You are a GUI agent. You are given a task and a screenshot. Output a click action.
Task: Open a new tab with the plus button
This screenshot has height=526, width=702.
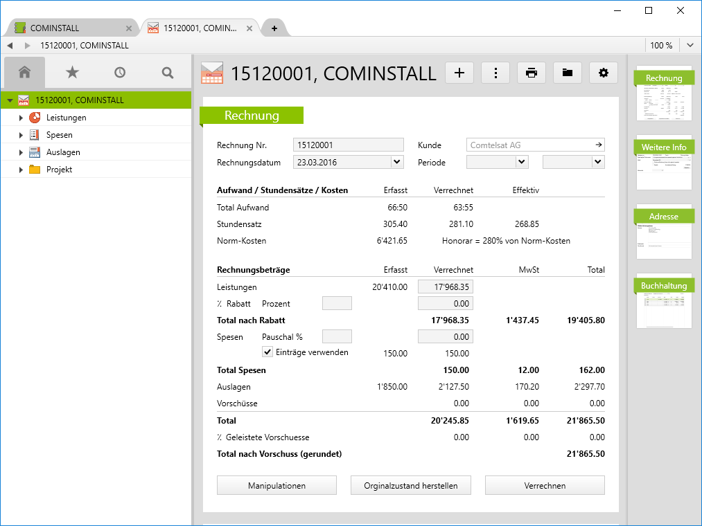pyautogui.click(x=273, y=28)
